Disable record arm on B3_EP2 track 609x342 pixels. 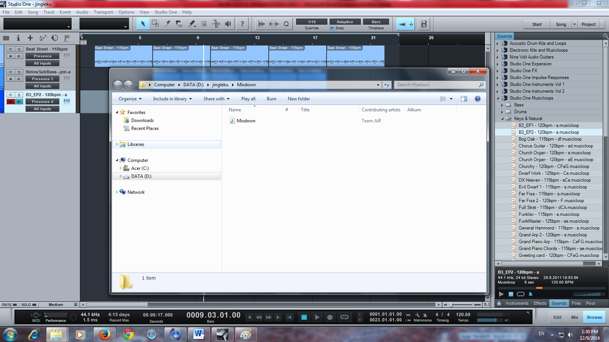[x=11, y=102]
